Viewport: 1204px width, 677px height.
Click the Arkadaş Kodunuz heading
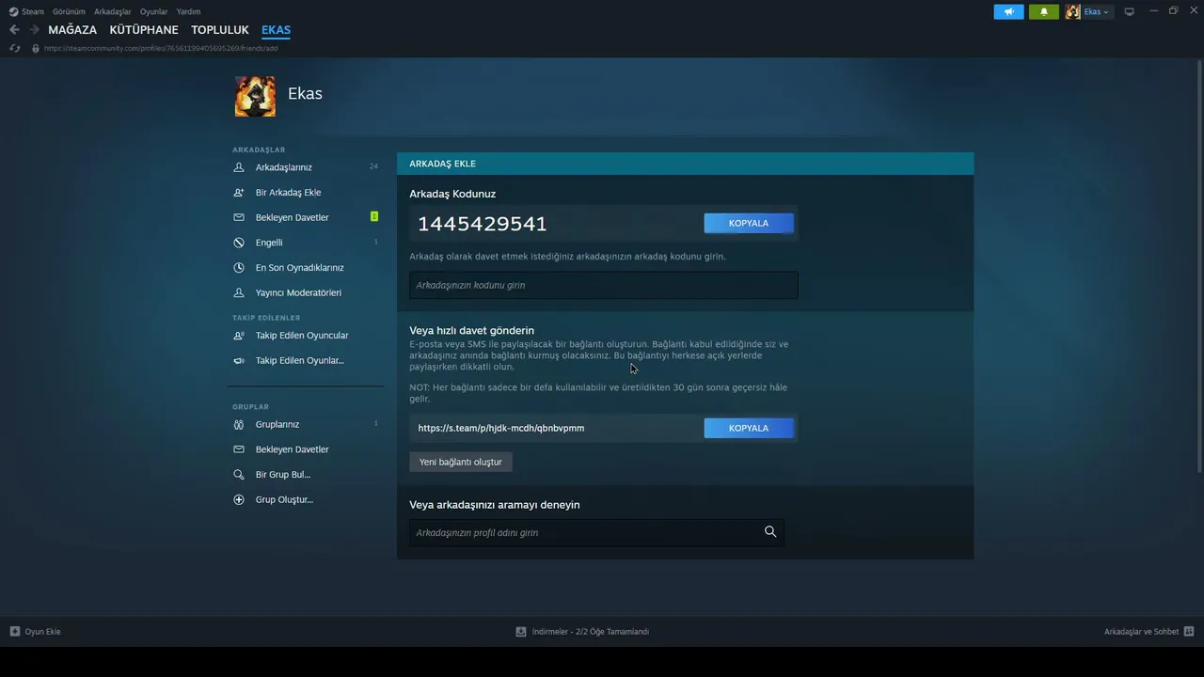click(x=452, y=194)
